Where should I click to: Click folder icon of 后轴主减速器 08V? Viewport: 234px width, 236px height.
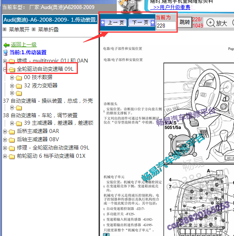tap(12, 140)
